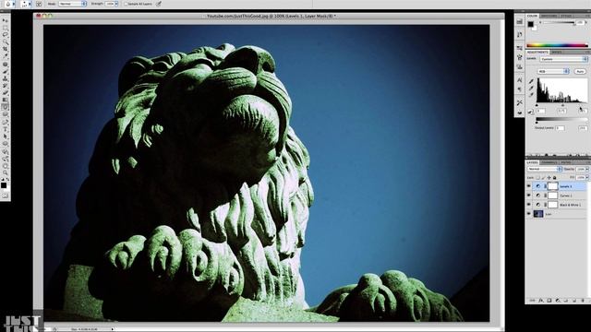
Task: Select the Path Selection tool
Action: 6,137
